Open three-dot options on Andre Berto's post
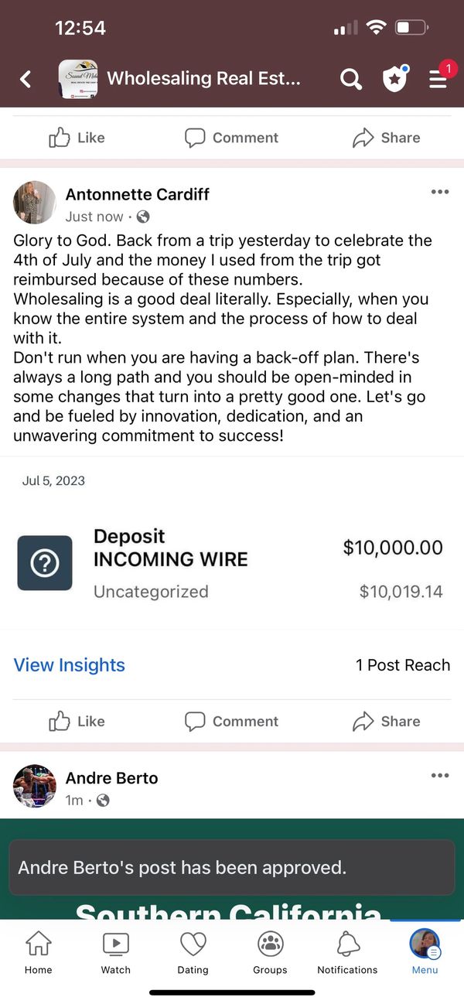The height and width of the screenshot is (1004, 464). (x=439, y=776)
